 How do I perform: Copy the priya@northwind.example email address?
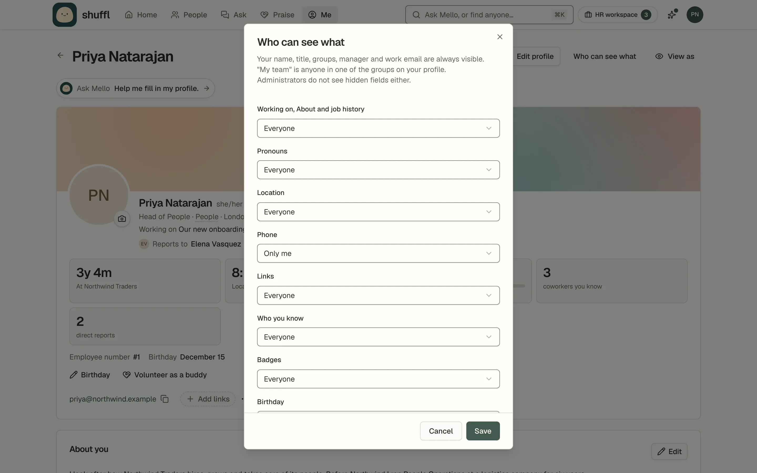(165, 399)
